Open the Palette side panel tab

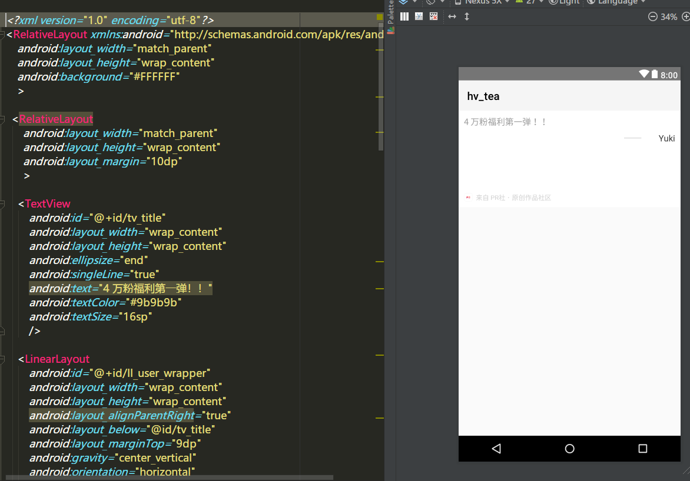[390, 12]
